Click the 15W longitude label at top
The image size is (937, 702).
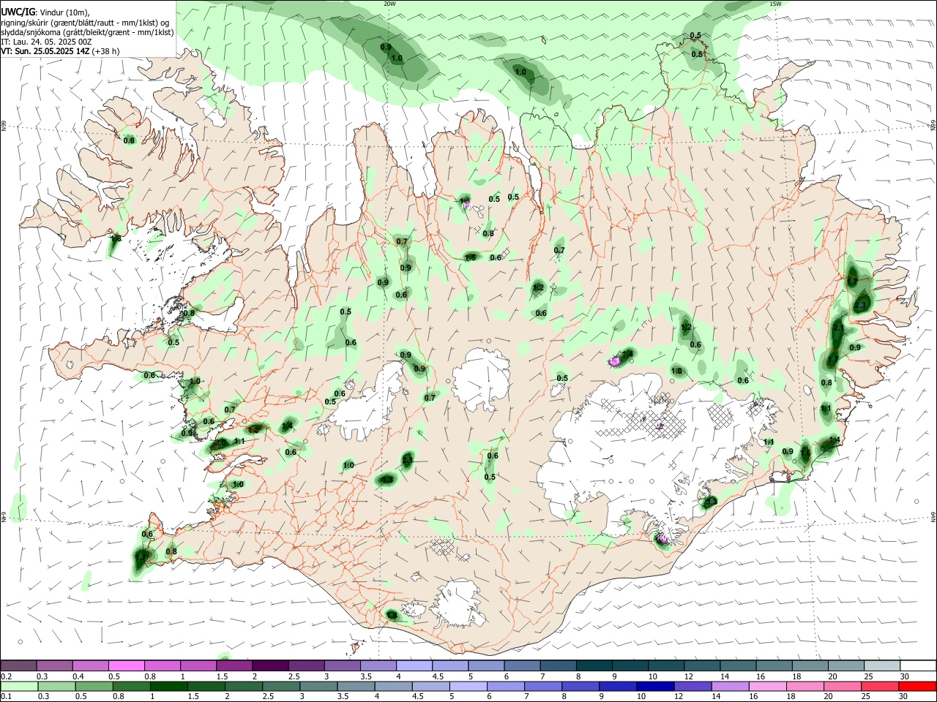click(x=775, y=4)
